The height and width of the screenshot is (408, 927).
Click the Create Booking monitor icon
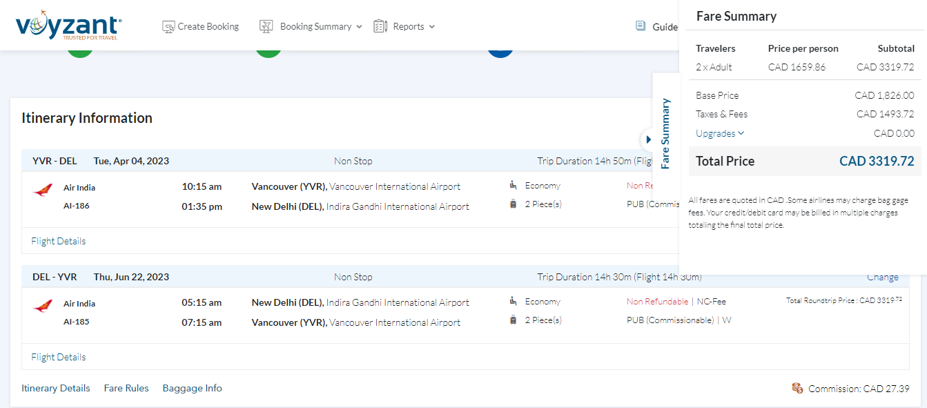pos(168,27)
